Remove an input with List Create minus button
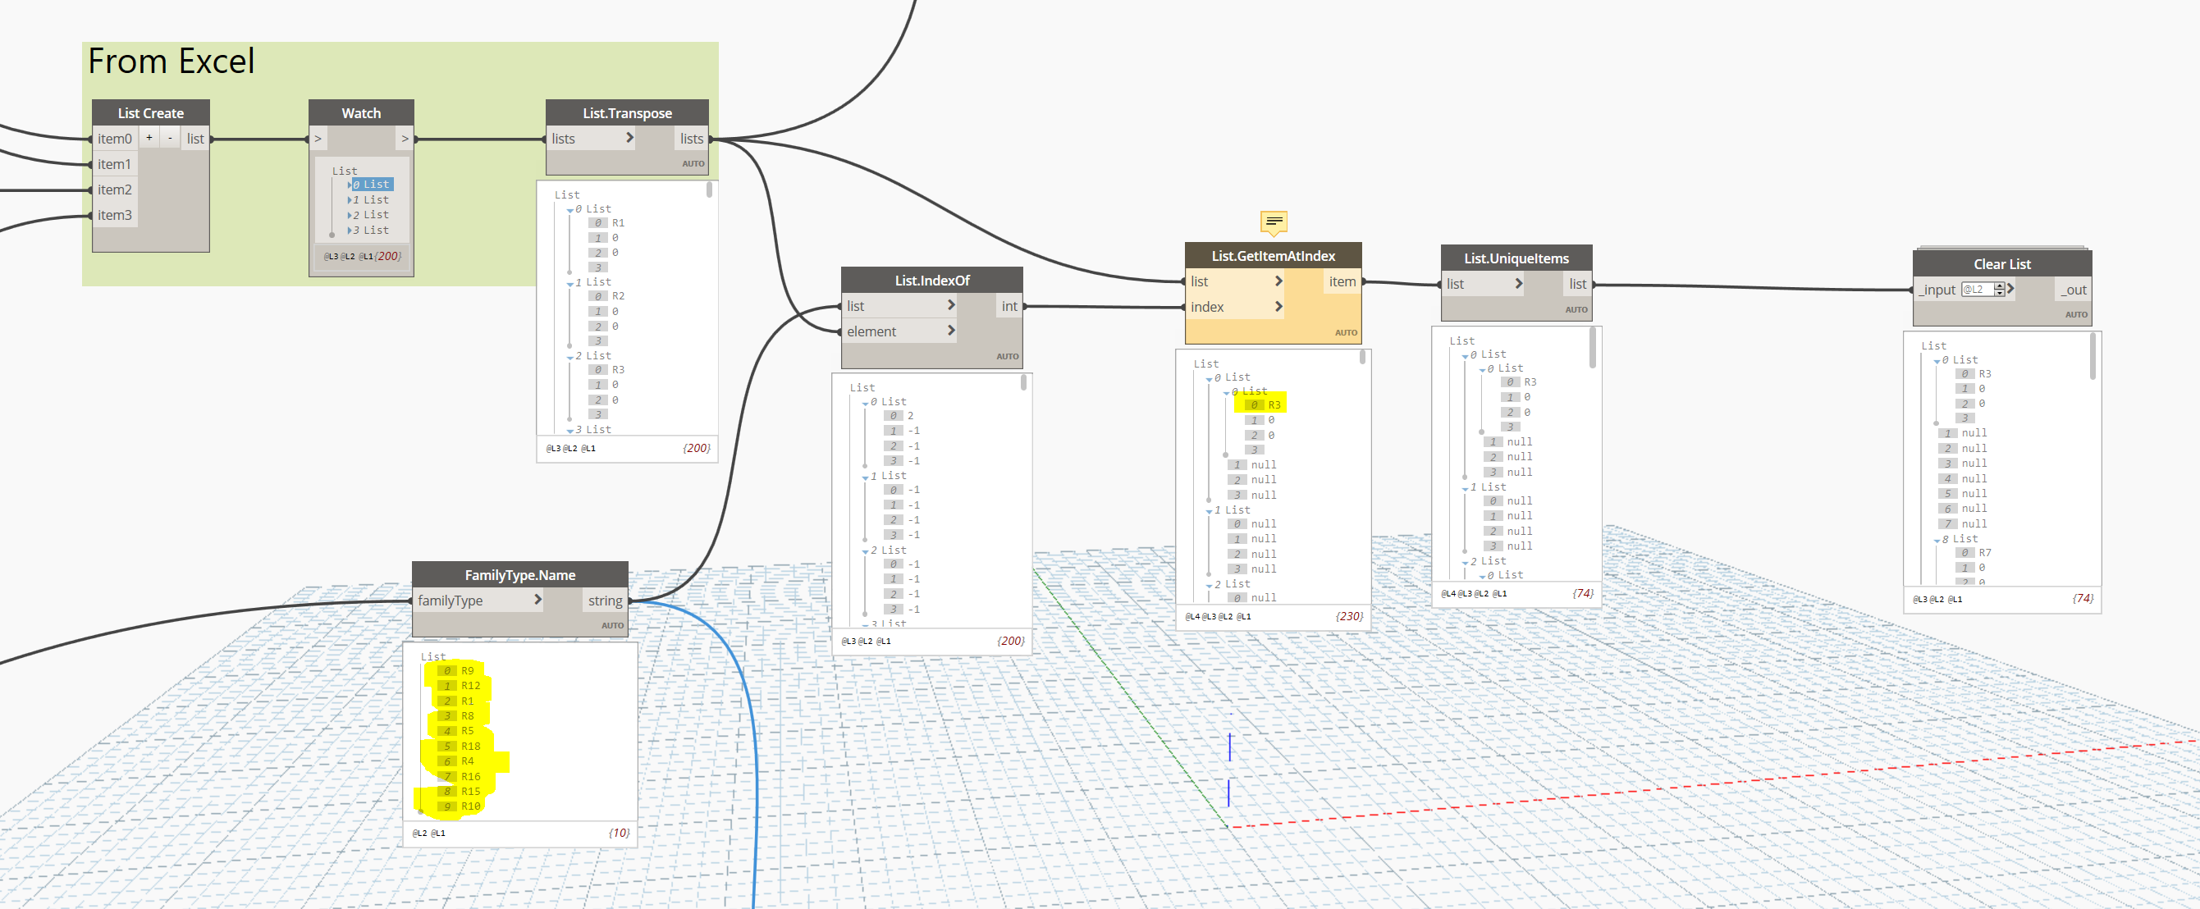The image size is (2200, 909). (170, 138)
